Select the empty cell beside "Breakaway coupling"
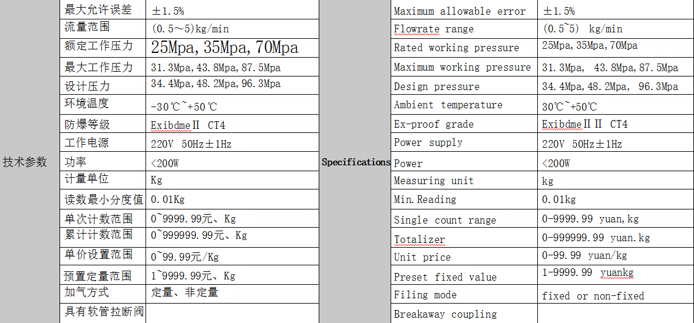The image size is (694, 323). click(615, 314)
